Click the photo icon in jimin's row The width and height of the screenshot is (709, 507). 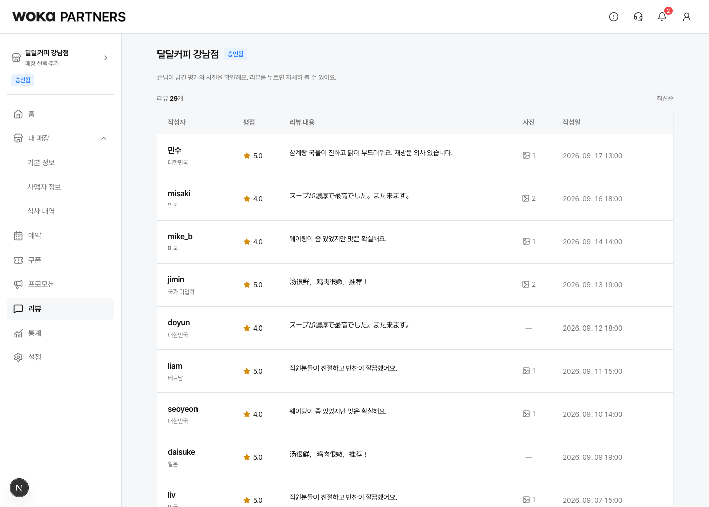tap(526, 285)
